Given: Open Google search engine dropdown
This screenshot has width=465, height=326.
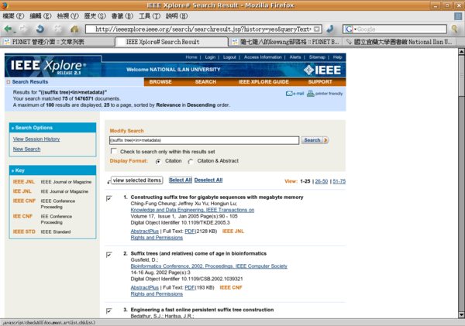Looking at the screenshot, I should click(x=350, y=29).
